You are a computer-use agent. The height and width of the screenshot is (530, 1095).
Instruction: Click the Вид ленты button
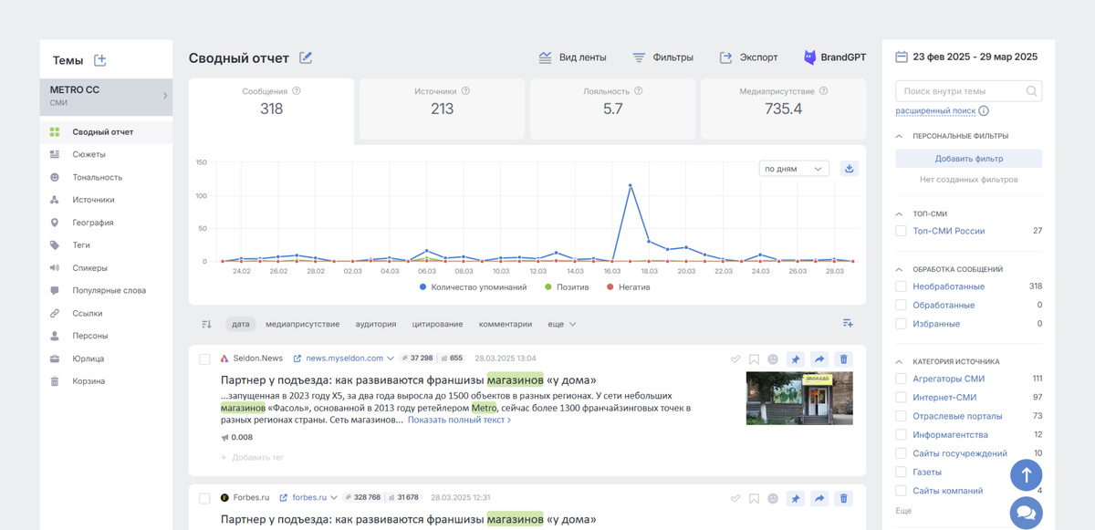pos(572,57)
